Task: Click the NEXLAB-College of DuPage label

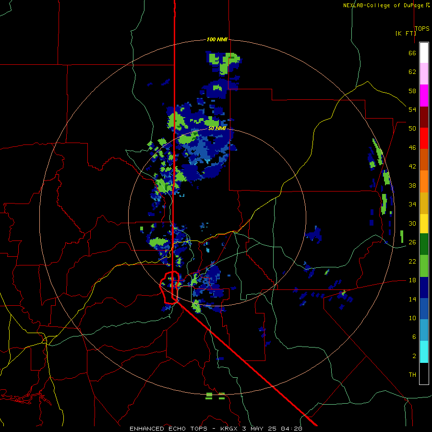Action: (384, 5)
